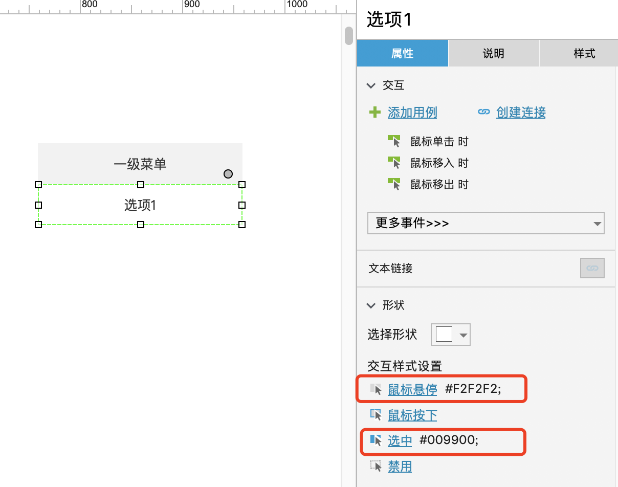Click the bottom-middle resize handle of 选项1

[x=141, y=225]
